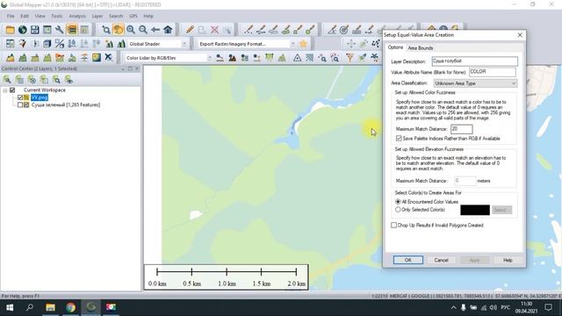The width and height of the screenshot is (562, 316).
Task: Select the Pan hand tool
Action: [x=119, y=30]
